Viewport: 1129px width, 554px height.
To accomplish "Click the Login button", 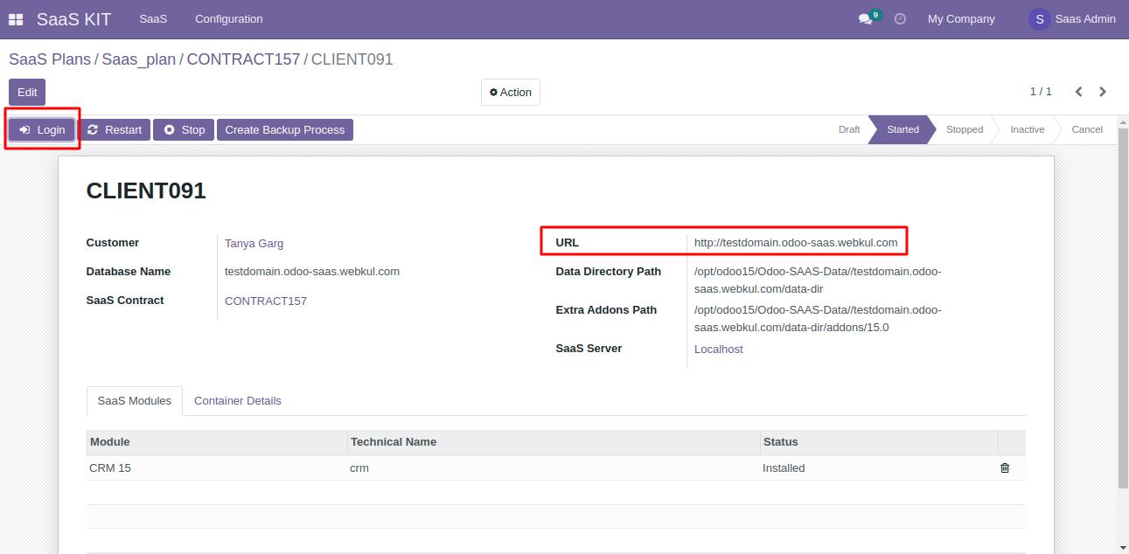I will (42, 129).
